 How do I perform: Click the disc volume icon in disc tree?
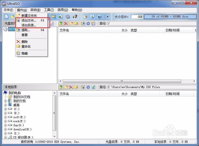click(x=5, y=29)
